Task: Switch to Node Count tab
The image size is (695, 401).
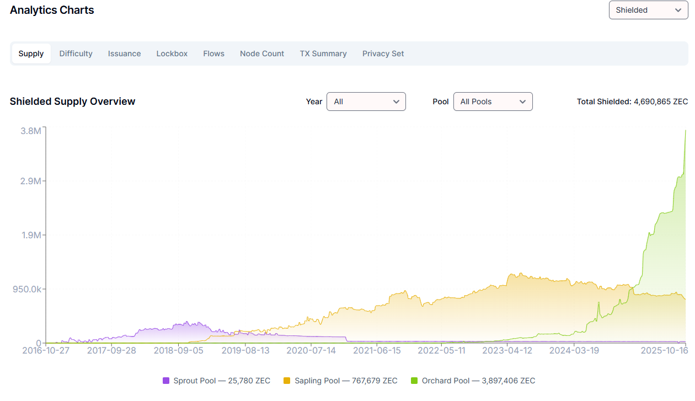Action: click(262, 54)
